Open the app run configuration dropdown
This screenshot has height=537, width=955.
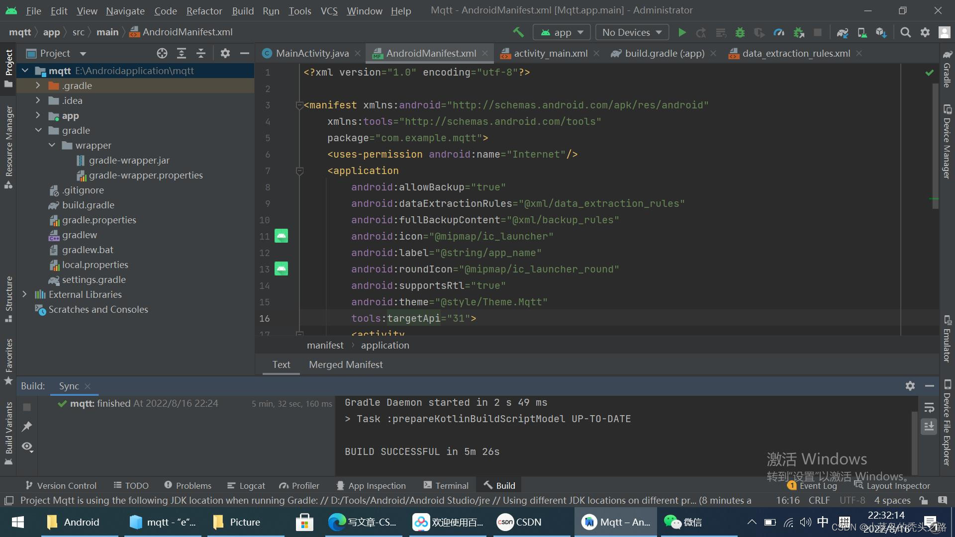562,32
